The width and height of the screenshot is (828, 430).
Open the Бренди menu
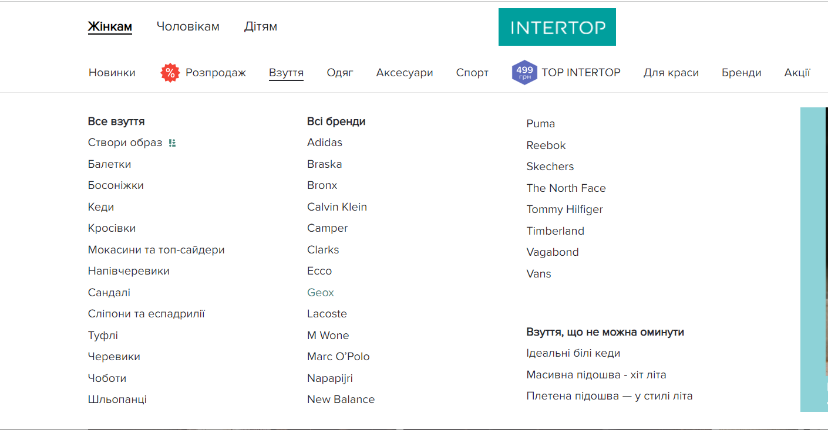pos(741,73)
